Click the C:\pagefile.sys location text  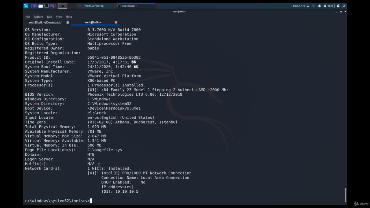105,150
